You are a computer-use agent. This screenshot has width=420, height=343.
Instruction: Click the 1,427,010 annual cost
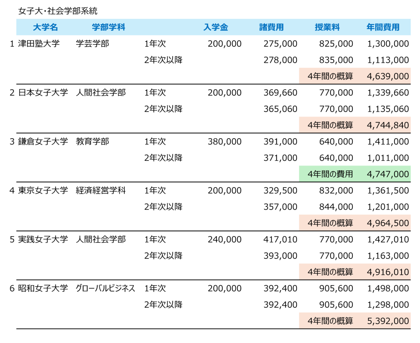click(x=388, y=239)
